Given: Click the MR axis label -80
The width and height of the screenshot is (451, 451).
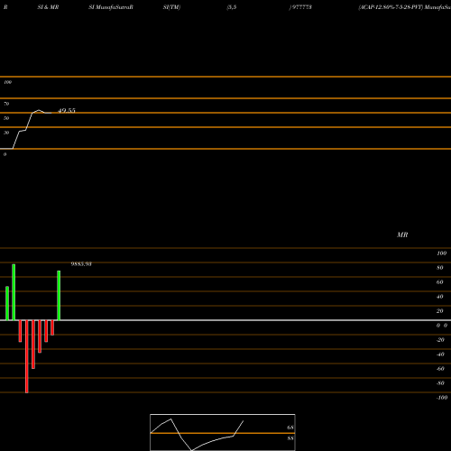Looking at the screenshot, I should (440, 383).
